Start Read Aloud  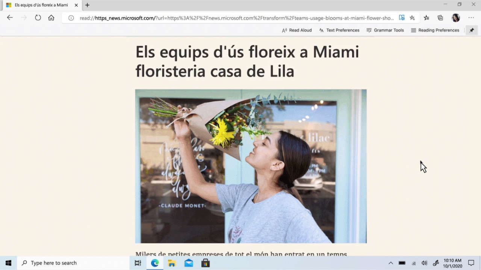click(297, 30)
